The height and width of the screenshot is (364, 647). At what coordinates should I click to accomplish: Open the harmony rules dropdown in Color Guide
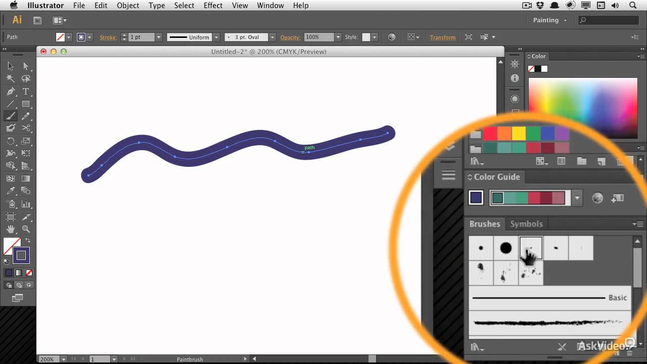[x=577, y=198]
